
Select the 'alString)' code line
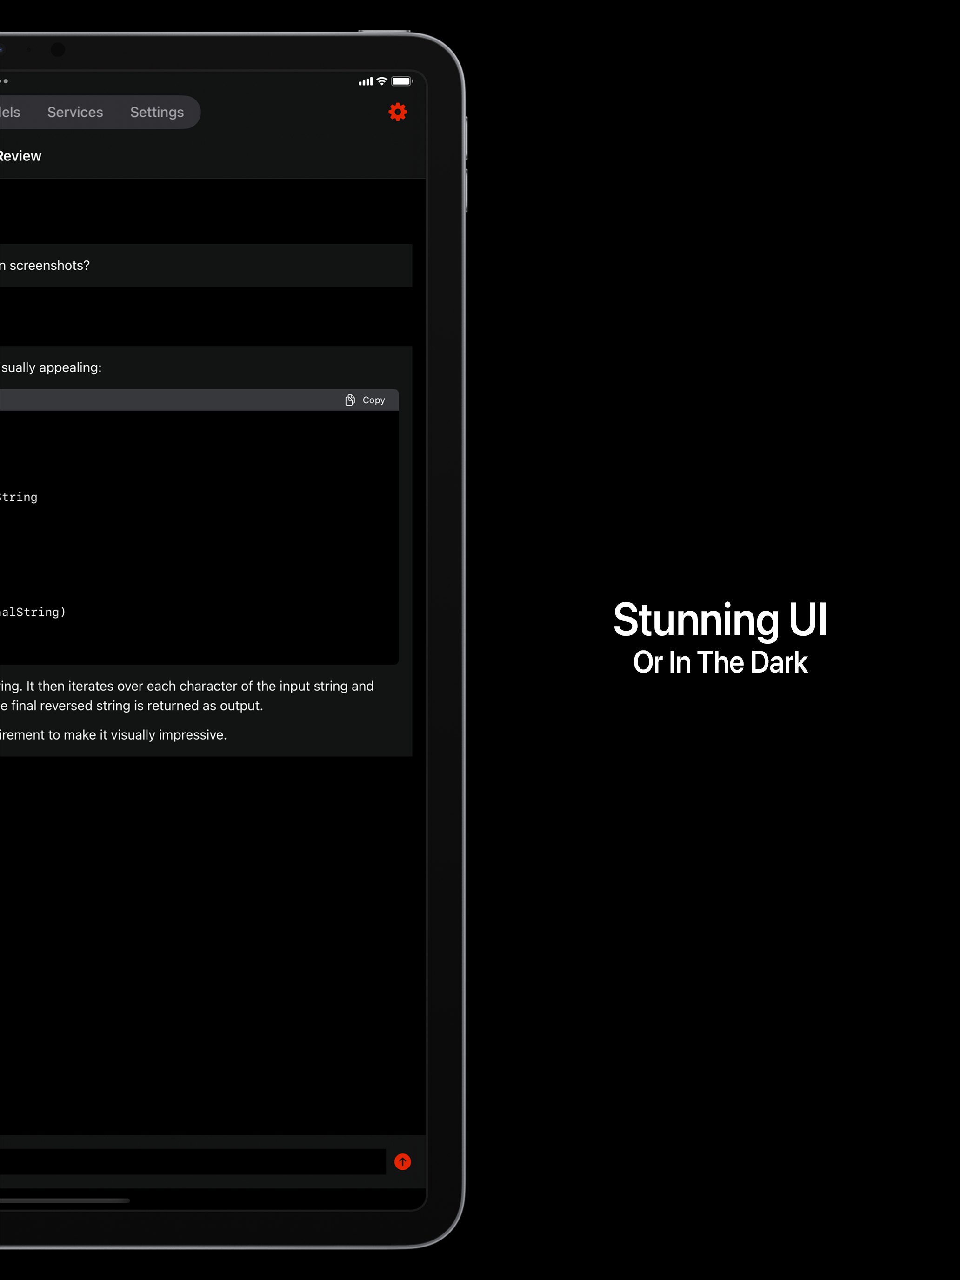[x=33, y=612]
